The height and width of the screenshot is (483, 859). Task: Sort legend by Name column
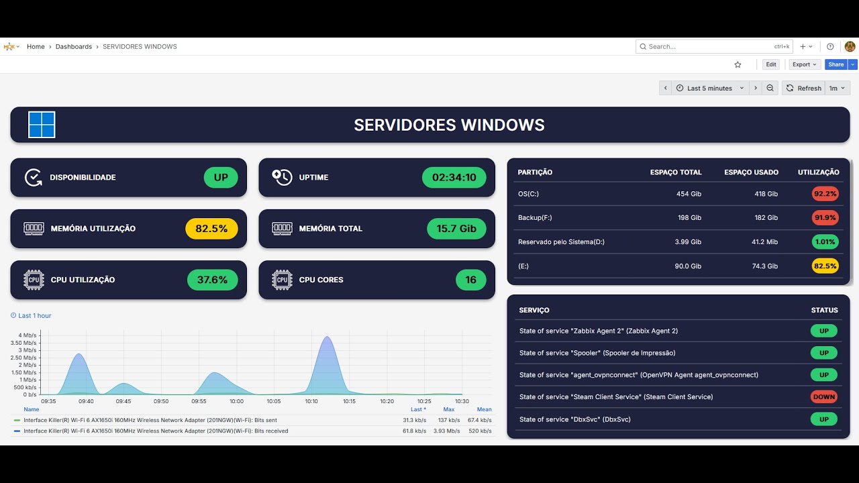click(x=32, y=409)
